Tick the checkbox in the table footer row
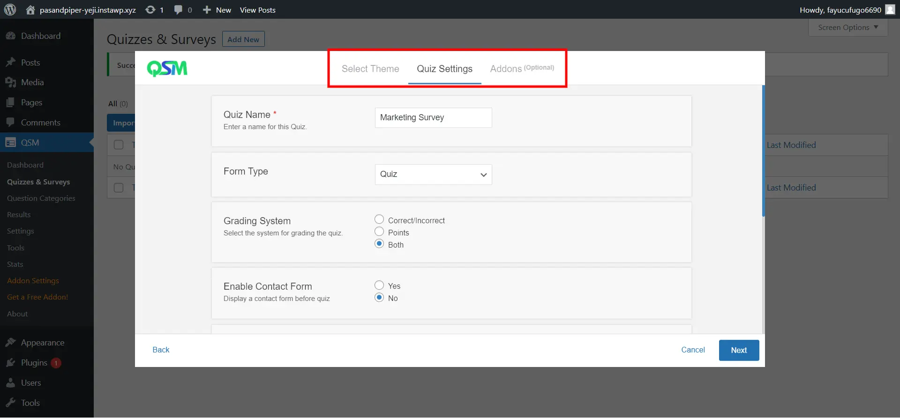 coord(119,188)
